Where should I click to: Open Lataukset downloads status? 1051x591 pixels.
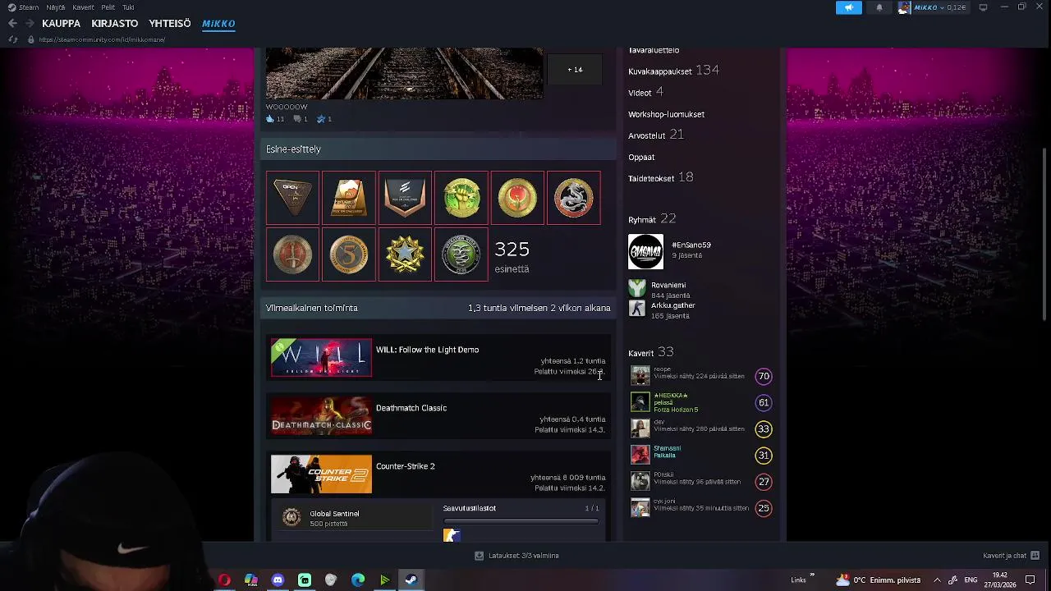click(x=516, y=556)
